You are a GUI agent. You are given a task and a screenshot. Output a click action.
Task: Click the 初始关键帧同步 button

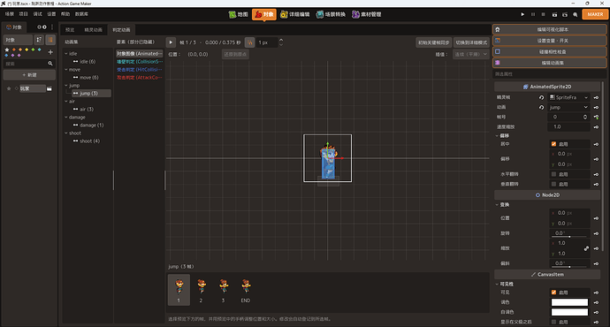(x=434, y=42)
